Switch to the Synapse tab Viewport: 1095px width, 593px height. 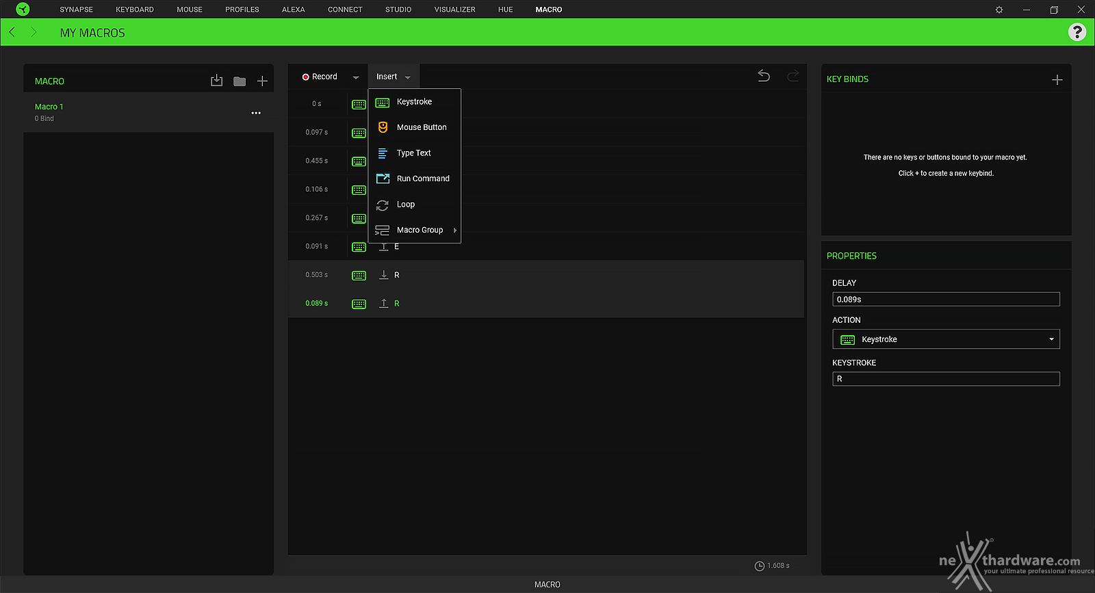76,10
